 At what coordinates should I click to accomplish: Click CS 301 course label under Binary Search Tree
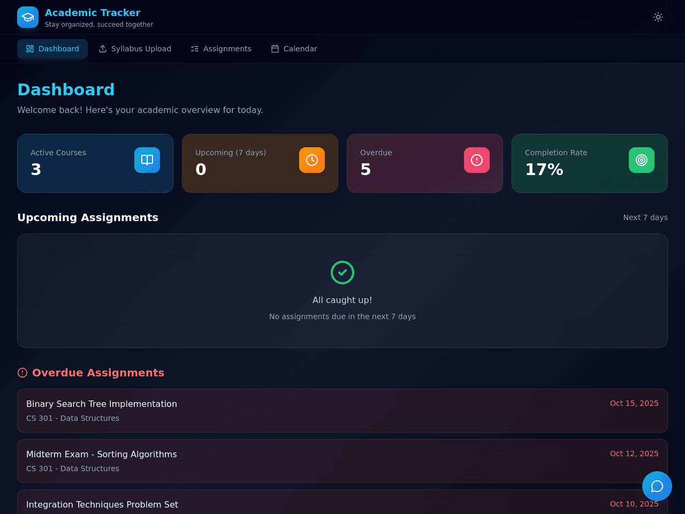coord(73,418)
